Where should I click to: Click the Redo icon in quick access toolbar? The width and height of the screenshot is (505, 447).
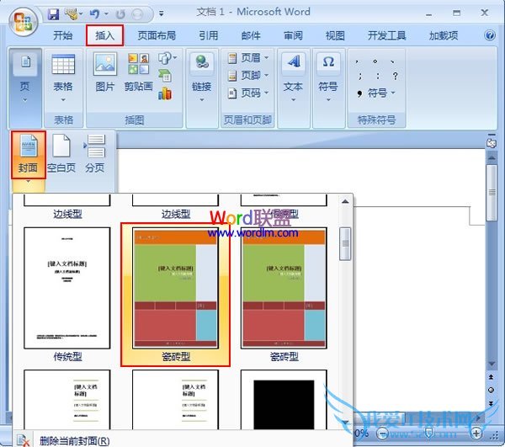coord(120,14)
